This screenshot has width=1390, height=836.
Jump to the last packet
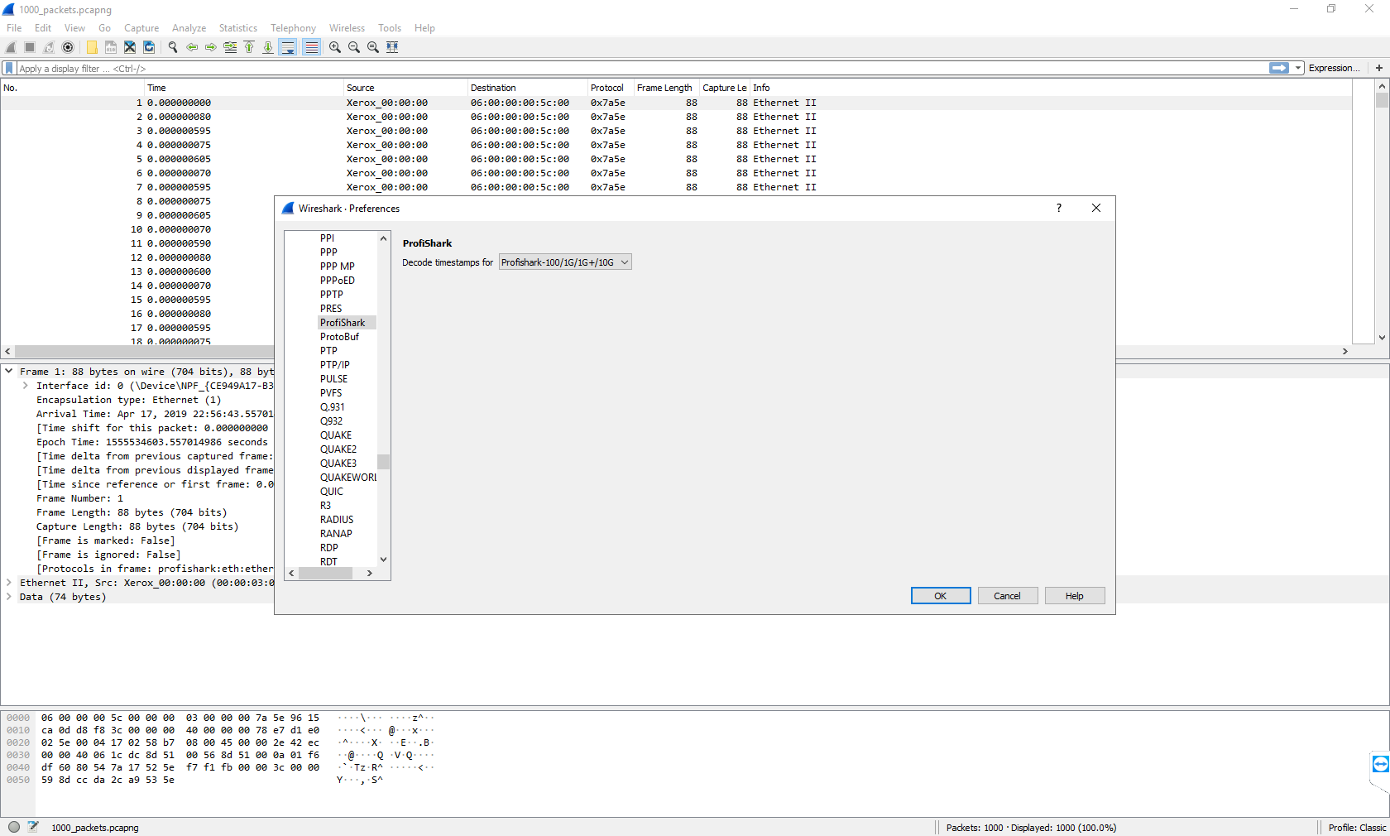(268, 47)
